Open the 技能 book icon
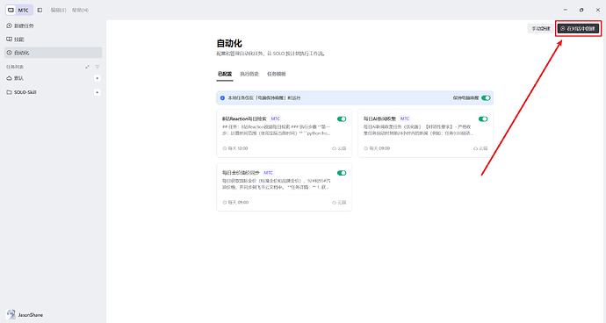This screenshot has height=323, width=606. 10,39
